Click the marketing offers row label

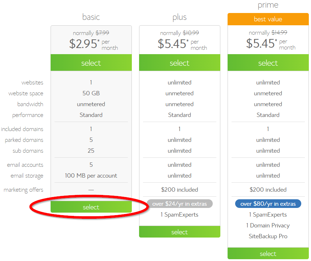pos(23,190)
